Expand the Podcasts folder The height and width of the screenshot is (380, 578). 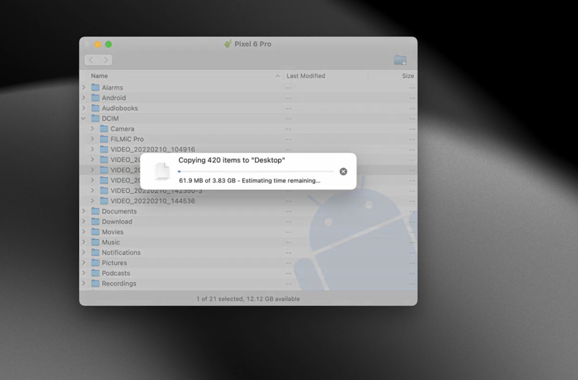[x=84, y=273]
